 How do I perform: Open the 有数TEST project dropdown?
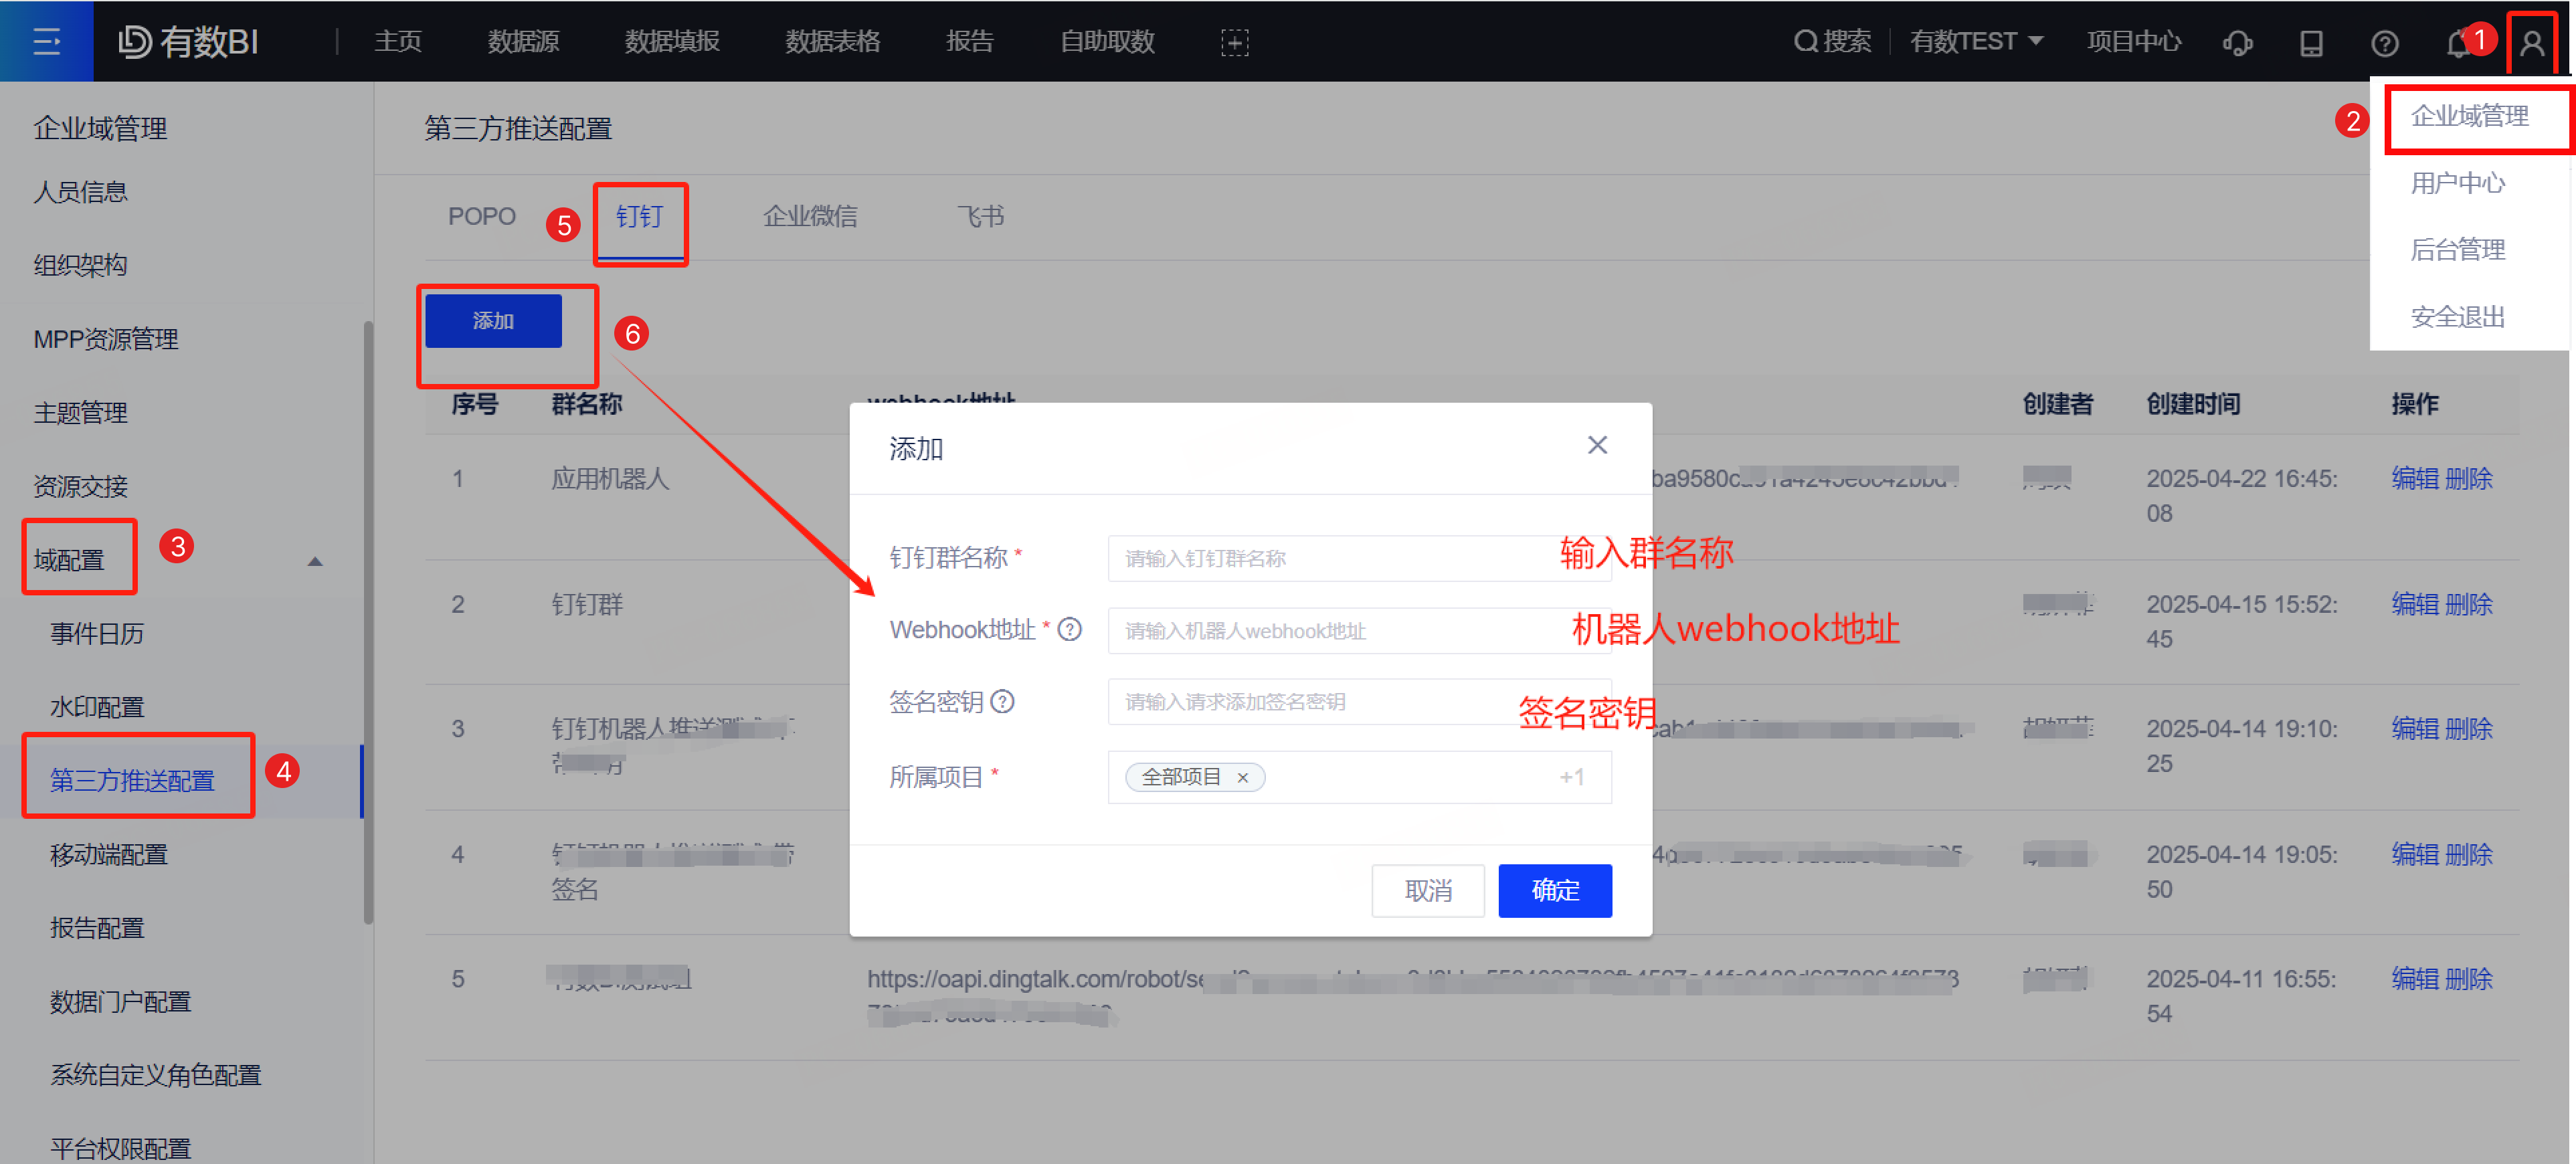coord(1975,41)
